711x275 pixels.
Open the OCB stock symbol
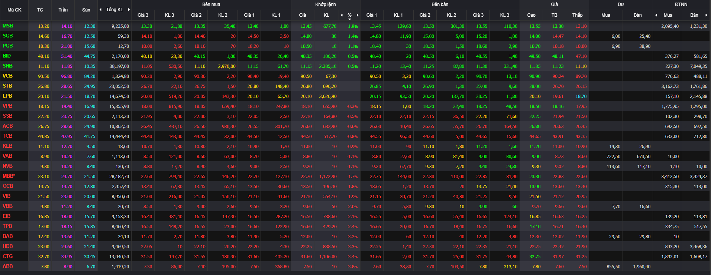point(8,186)
